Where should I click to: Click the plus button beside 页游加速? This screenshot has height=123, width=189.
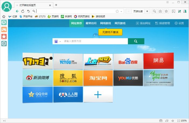(147, 11)
